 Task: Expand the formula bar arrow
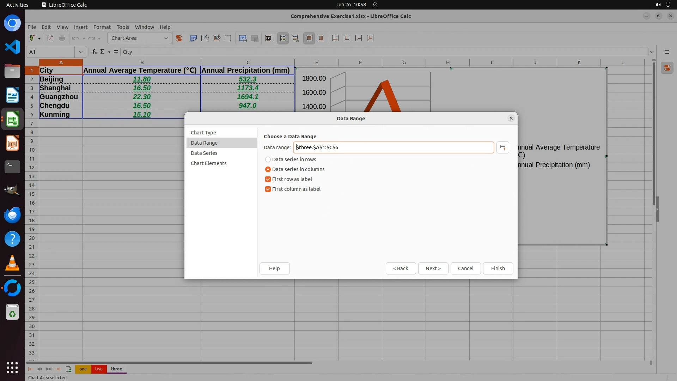[x=651, y=52]
